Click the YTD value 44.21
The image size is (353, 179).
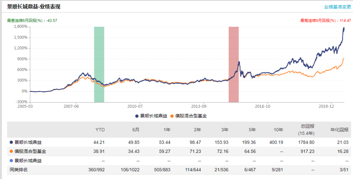(x=99, y=142)
